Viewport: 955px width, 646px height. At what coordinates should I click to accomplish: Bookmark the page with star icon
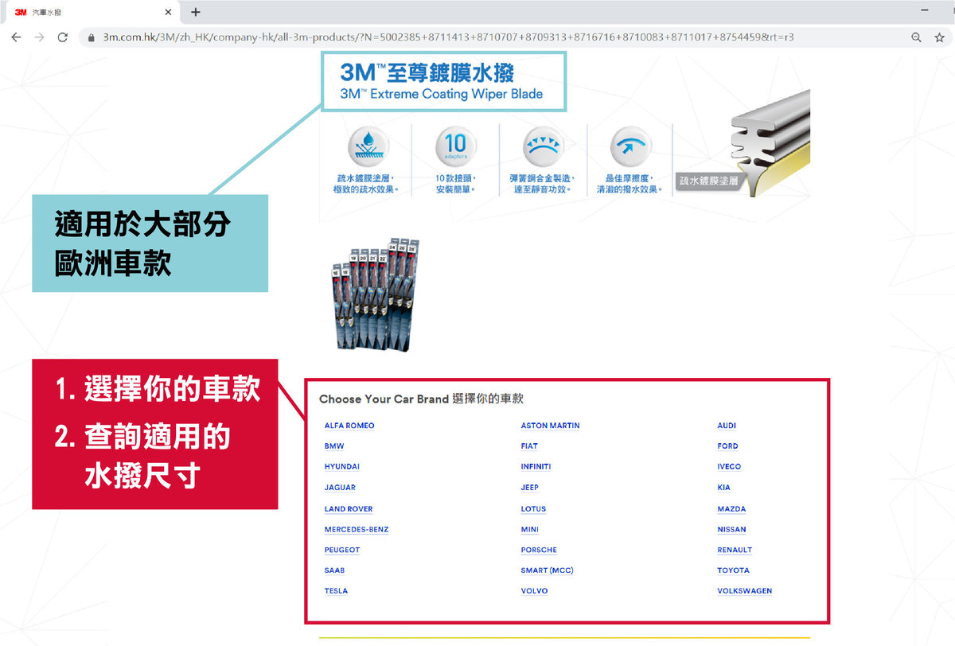coord(939,37)
